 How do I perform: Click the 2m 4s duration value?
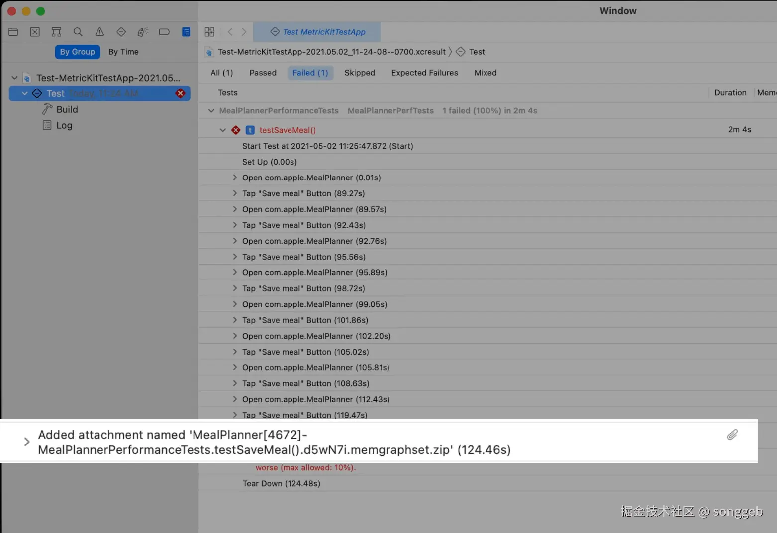coord(740,130)
